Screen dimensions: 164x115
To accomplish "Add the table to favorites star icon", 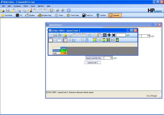I will tap(65, 35).
